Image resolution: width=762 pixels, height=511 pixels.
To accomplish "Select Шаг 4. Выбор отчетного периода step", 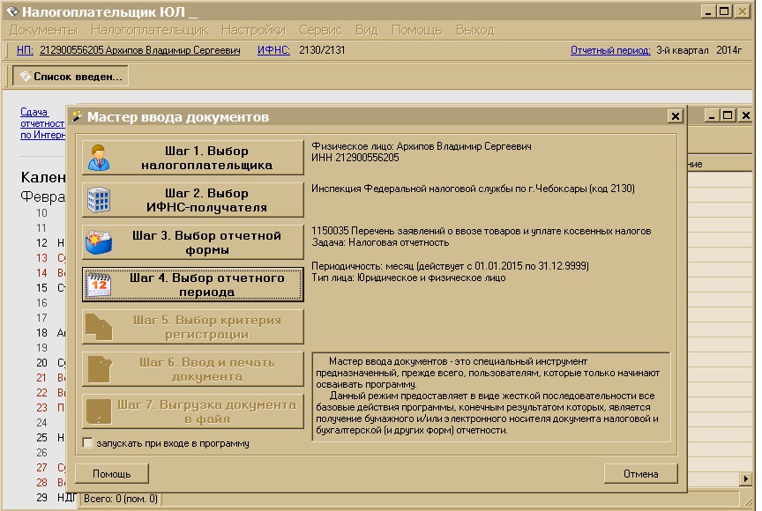I will 192,285.
